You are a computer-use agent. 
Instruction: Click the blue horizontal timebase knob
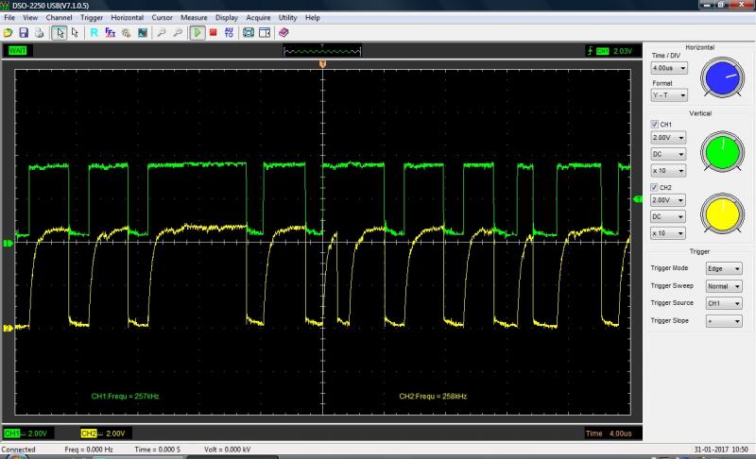[722, 77]
